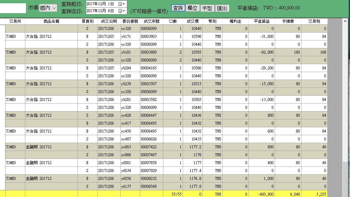This screenshot has height=197, width=350.
Task: Click the 商品名稱 column header
Action: 51,21
